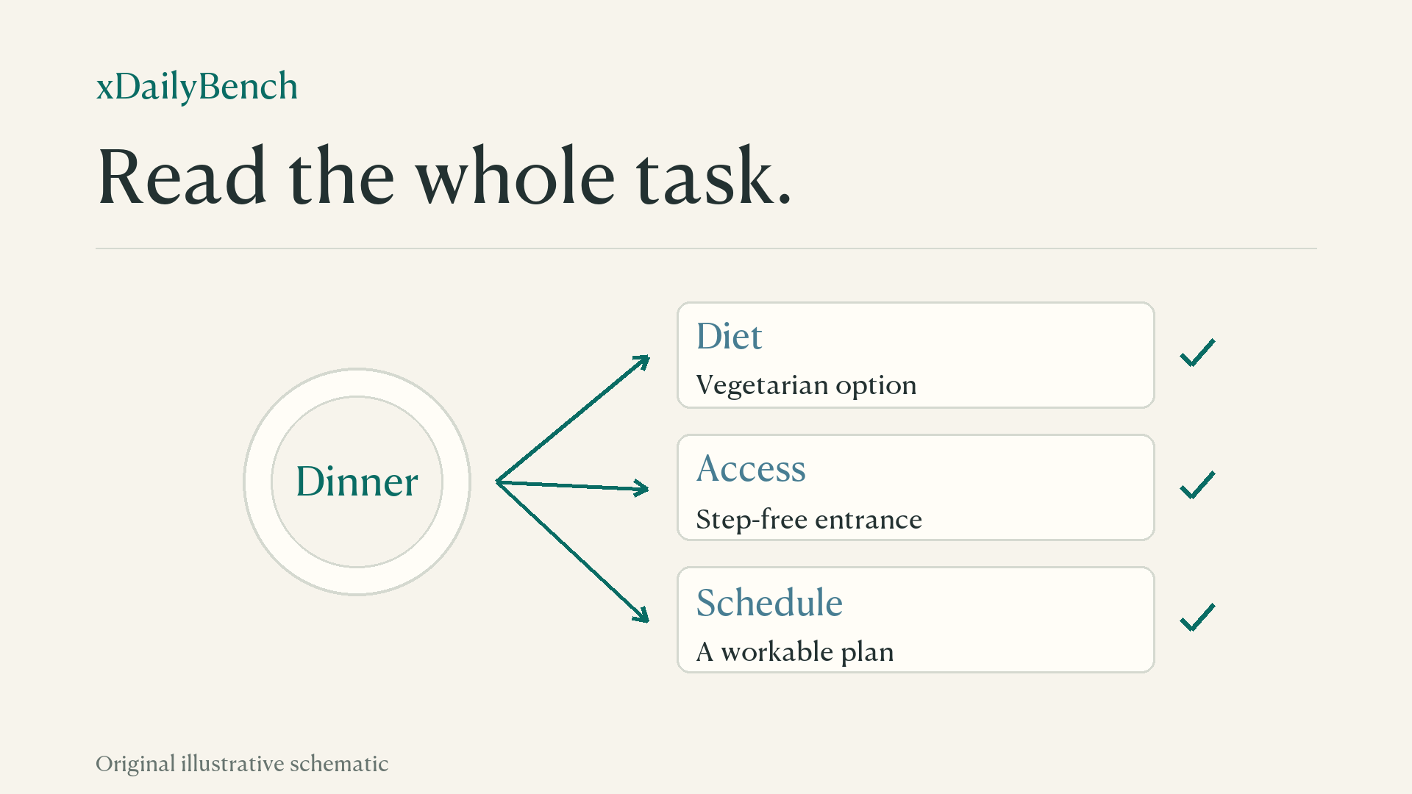Click the Diet heading label
Viewport: 1412px width, 794px height.
(x=729, y=336)
